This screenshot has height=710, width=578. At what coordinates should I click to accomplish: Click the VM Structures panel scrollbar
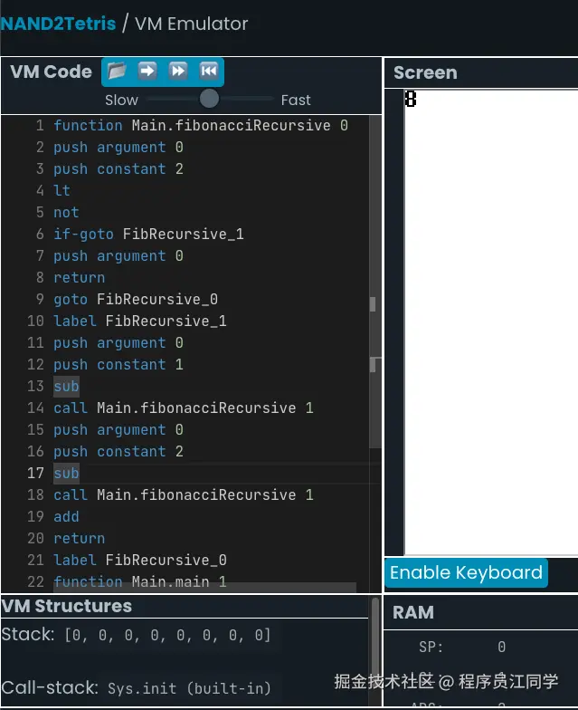pos(375,634)
